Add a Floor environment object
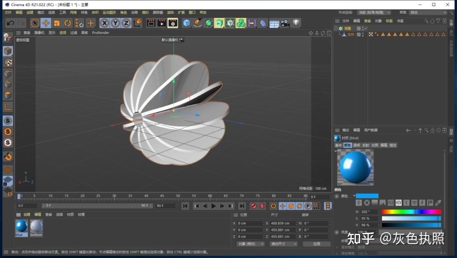This screenshot has width=457, height=258. [x=274, y=23]
